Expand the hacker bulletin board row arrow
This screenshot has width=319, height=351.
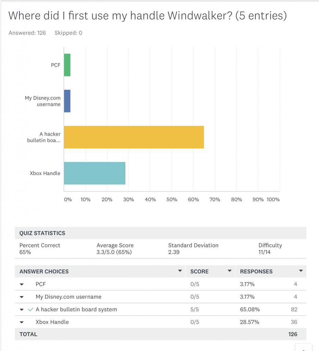pos(22,310)
